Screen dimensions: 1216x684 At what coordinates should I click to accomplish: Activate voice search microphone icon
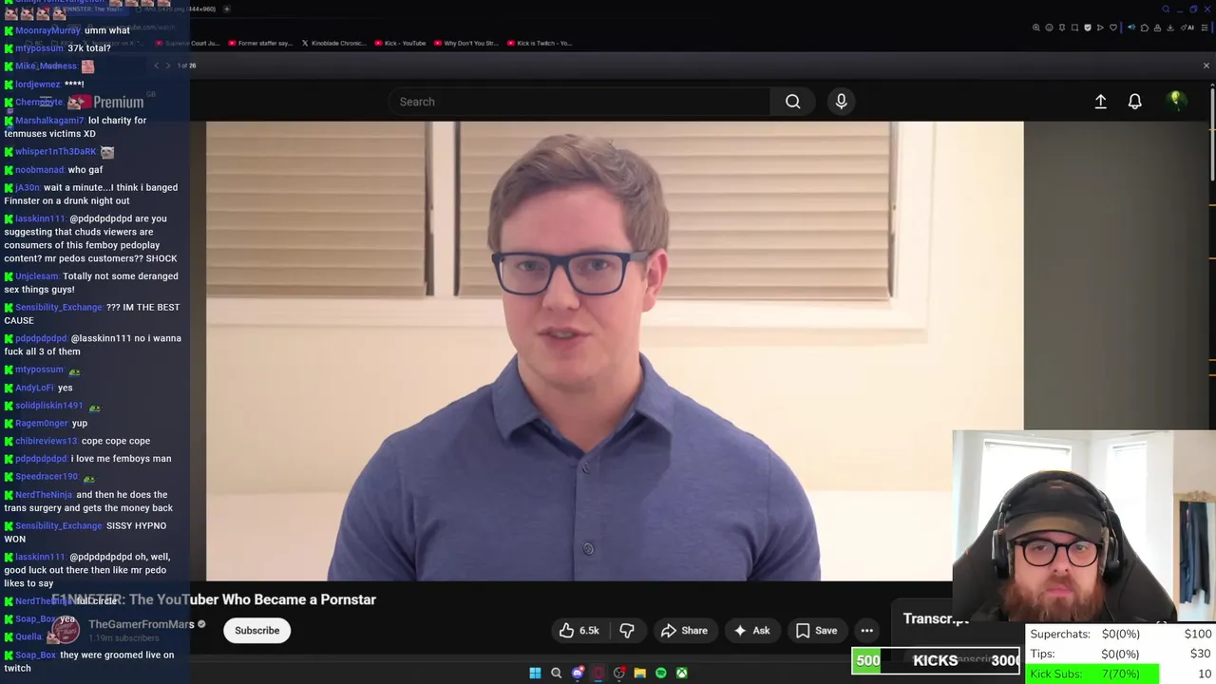tap(841, 102)
